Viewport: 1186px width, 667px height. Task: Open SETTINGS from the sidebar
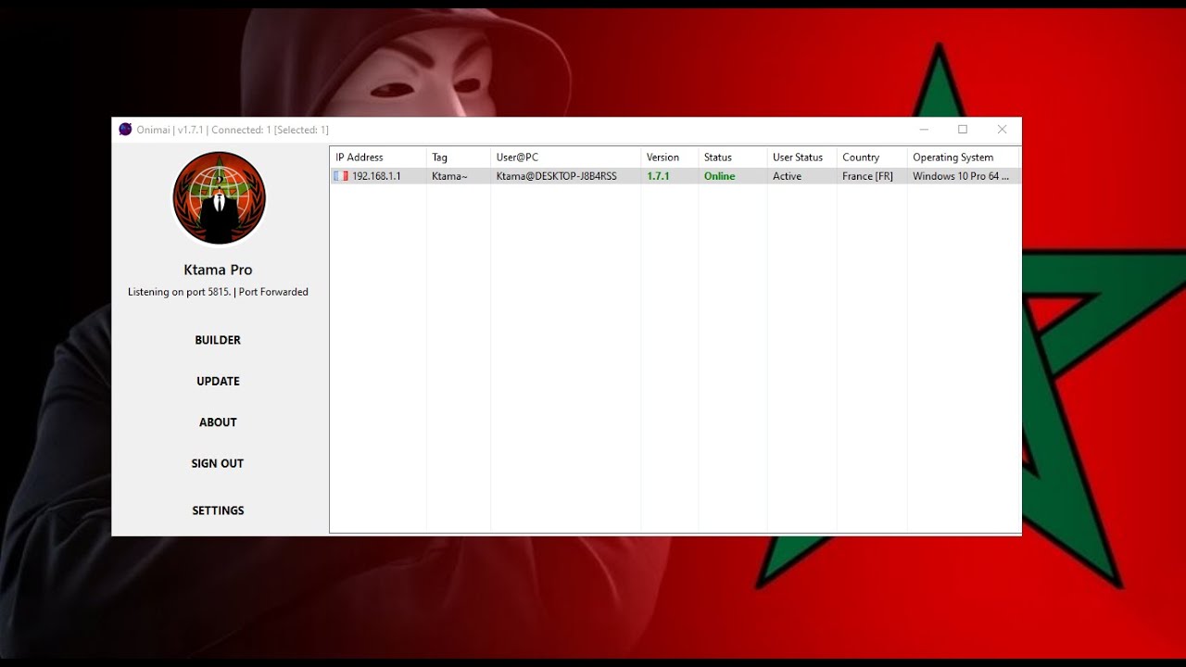[x=218, y=510]
